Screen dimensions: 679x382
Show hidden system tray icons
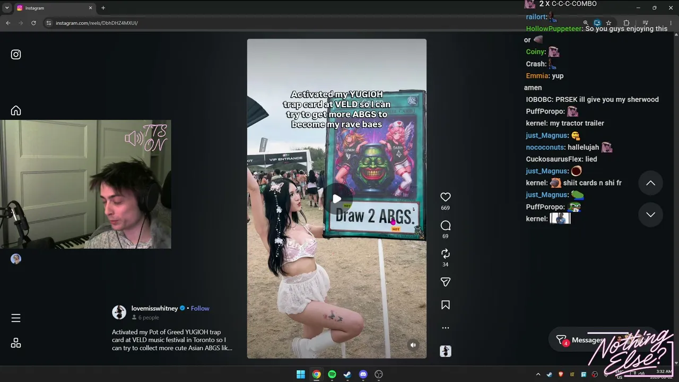pos(538,374)
